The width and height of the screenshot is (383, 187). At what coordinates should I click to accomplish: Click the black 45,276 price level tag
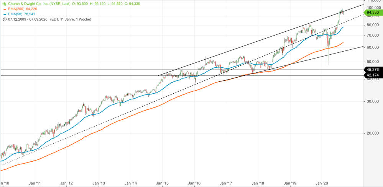(x=373, y=70)
